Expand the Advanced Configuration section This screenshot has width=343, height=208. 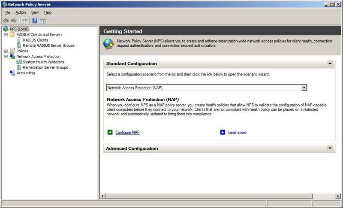pyautogui.click(x=330, y=148)
